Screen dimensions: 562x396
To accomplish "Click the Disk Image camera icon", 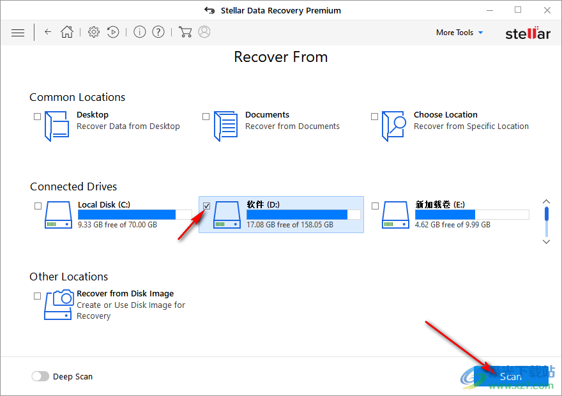I will tap(58, 305).
